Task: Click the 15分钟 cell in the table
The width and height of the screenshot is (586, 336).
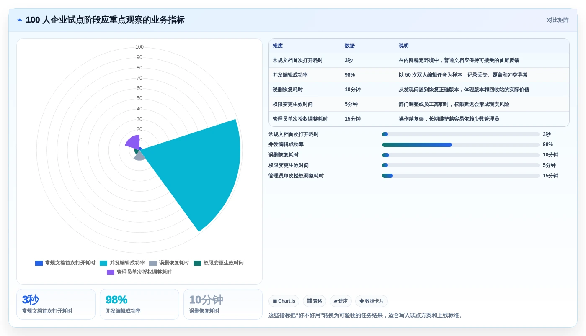Action: pyautogui.click(x=353, y=119)
